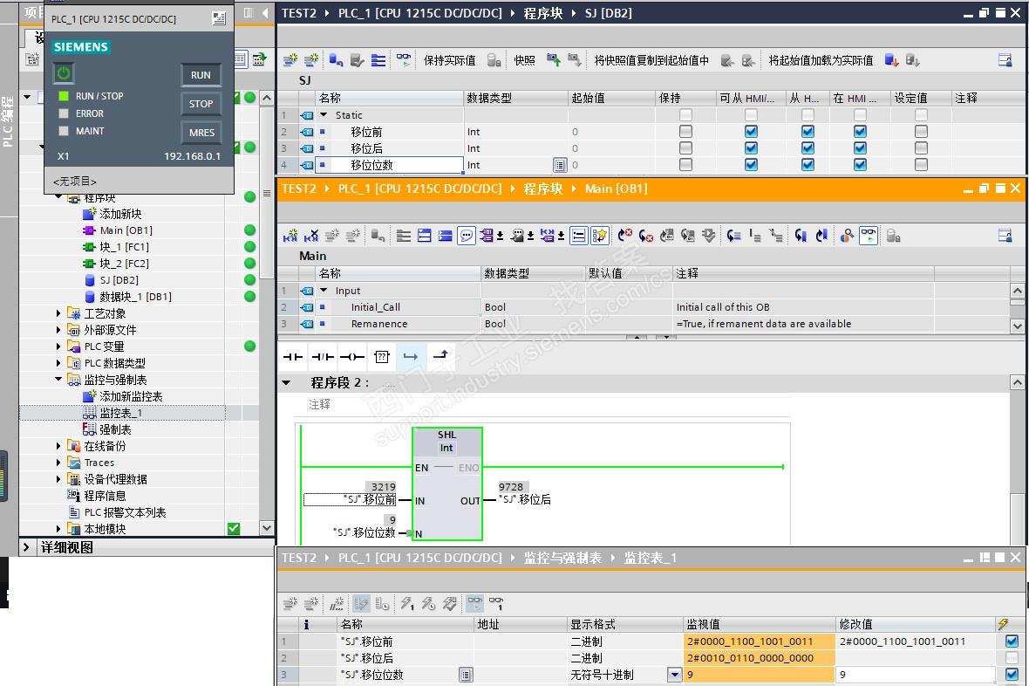This screenshot has width=1029, height=686.
Task: Click modify value field showing 9 in watch table
Action: click(x=915, y=674)
